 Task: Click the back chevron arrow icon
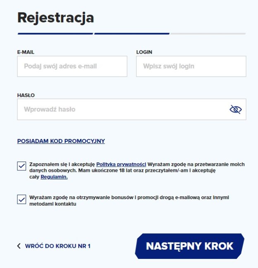(19, 246)
